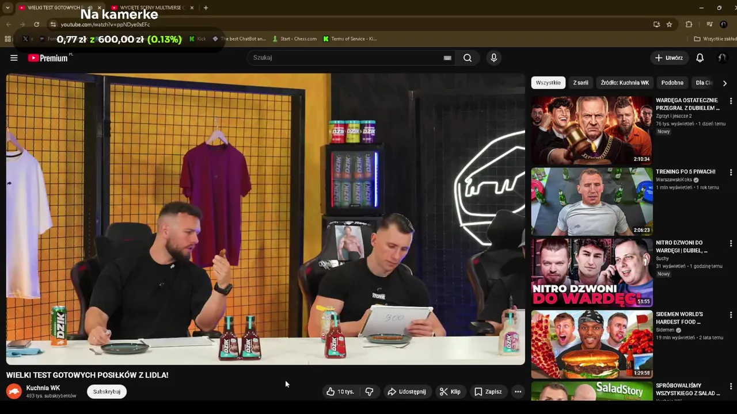Viewport: 737px width, 414px height.
Task: Open the YouTube hamburger guide menu
Action: tap(14, 57)
